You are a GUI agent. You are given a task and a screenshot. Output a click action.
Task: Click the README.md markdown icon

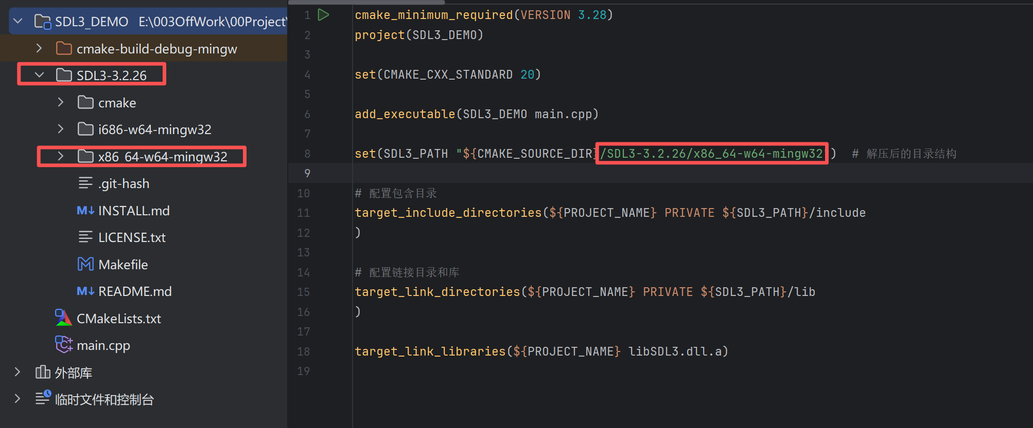point(85,291)
